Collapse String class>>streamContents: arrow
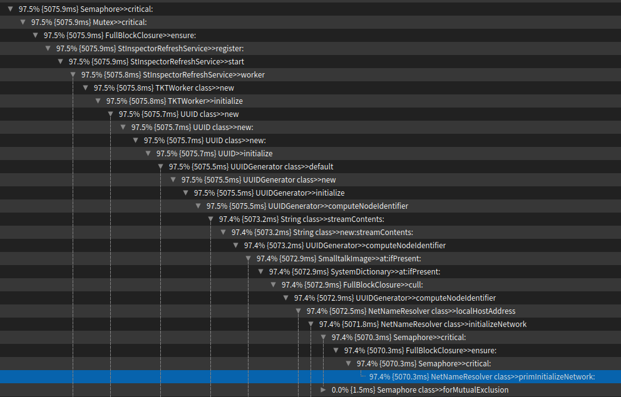Viewport: 621px width, 397px height. [211, 219]
